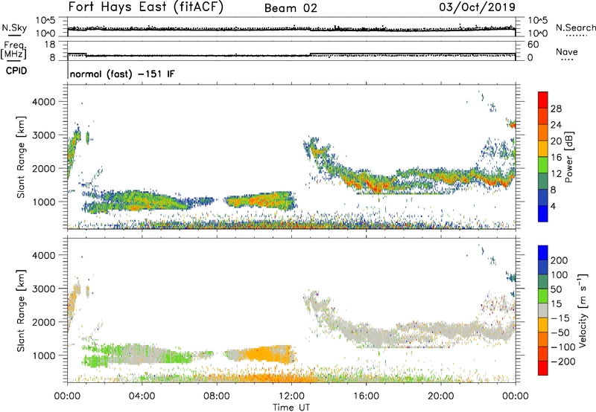Select the 'Beam 02' heading
The image size is (596, 412).
[291, 8]
